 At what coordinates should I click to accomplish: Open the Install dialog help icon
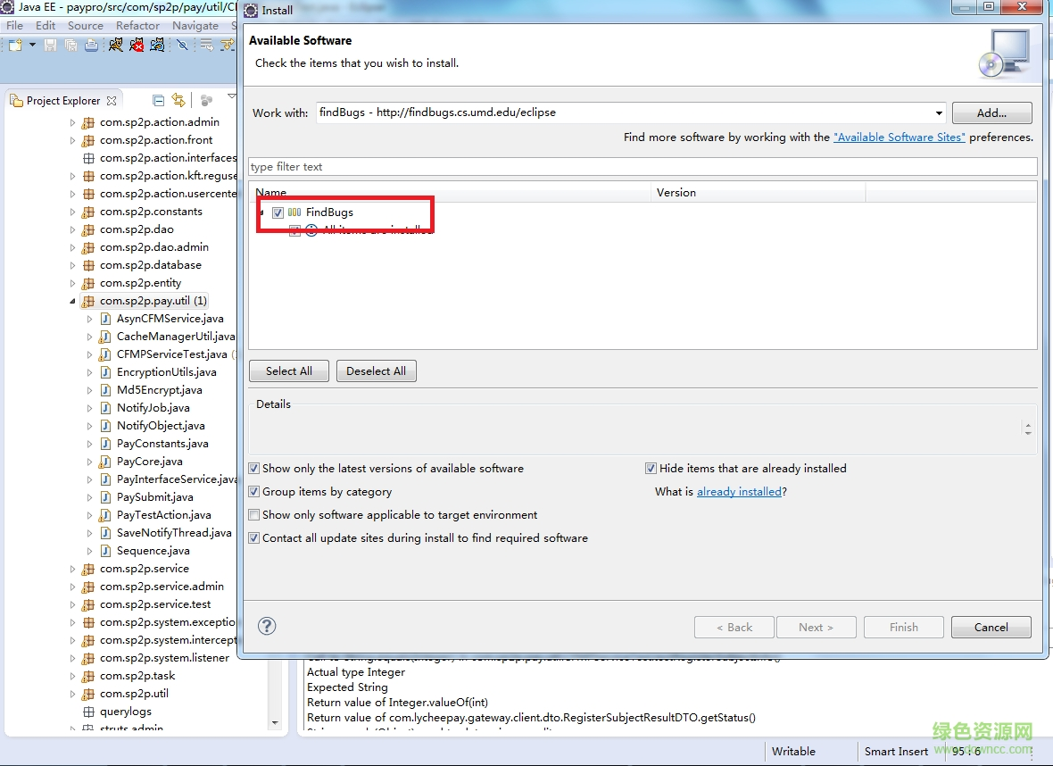pos(267,626)
